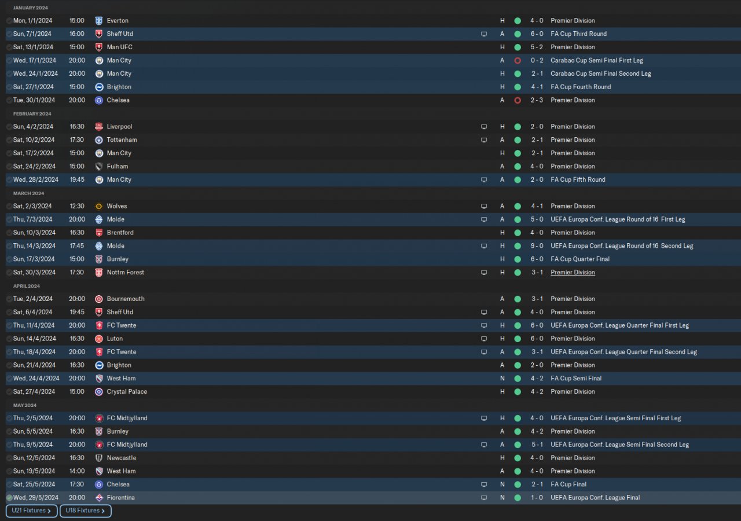Open the Fiorentina club badge
Image resolution: width=741 pixels, height=521 pixels.
click(99, 497)
